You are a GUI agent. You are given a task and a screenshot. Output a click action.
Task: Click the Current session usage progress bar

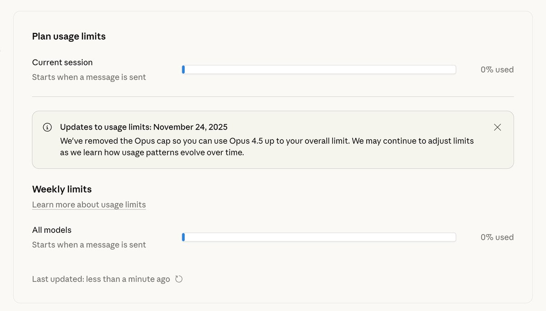(319, 70)
